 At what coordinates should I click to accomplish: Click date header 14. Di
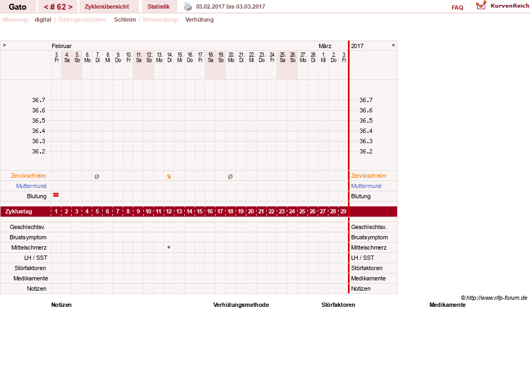click(x=170, y=57)
